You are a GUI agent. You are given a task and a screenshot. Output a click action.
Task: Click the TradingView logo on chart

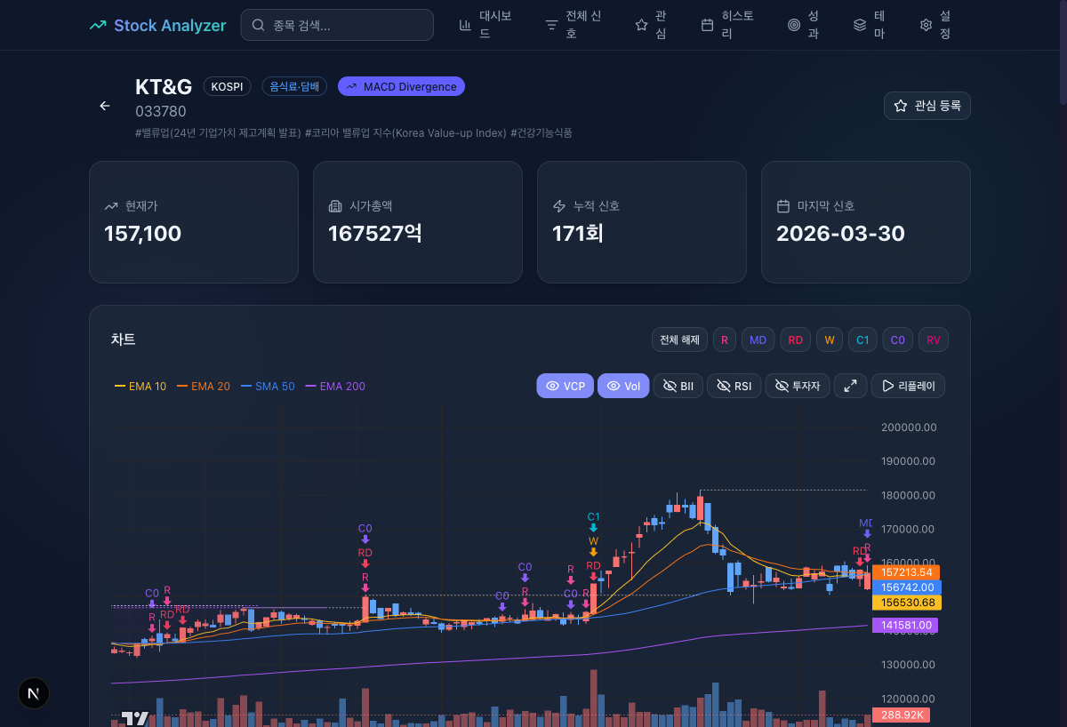coord(135,718)
